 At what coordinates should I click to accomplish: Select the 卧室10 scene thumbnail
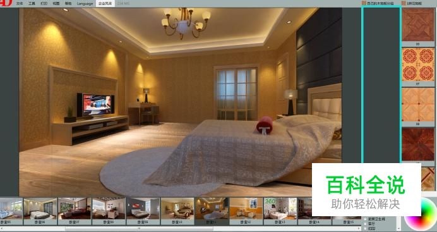point(177,211)
